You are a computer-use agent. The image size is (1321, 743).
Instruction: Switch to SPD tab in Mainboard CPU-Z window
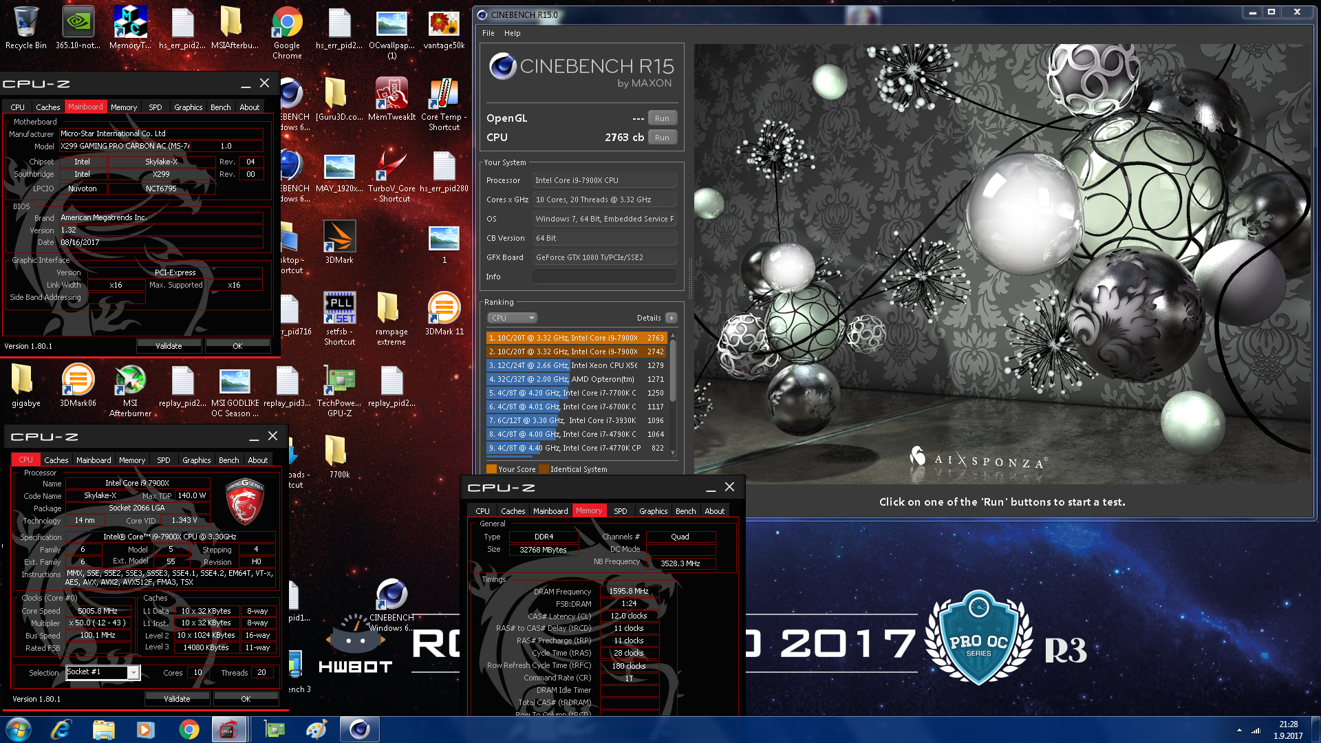tap(155, 107)
